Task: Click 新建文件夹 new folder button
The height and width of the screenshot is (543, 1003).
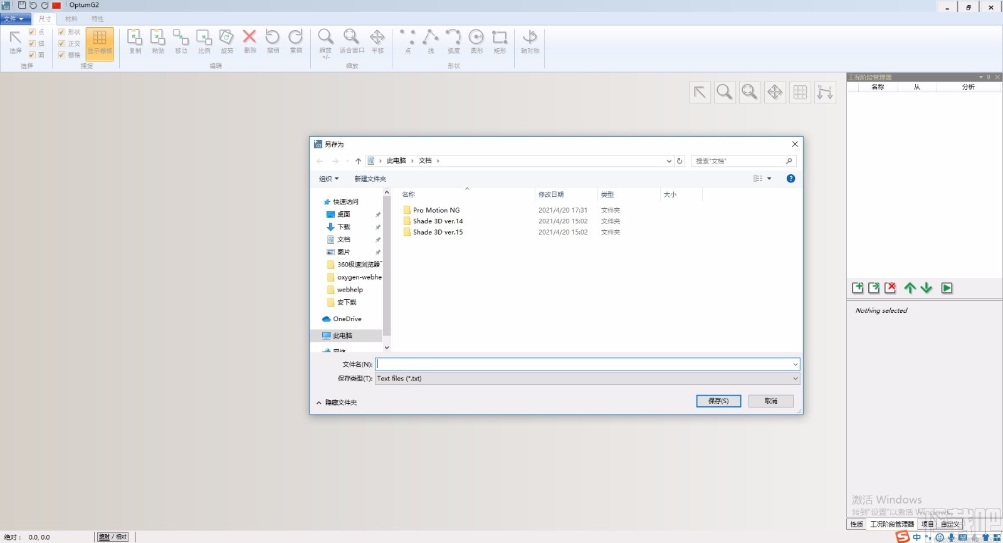Action: pos(370,179)
